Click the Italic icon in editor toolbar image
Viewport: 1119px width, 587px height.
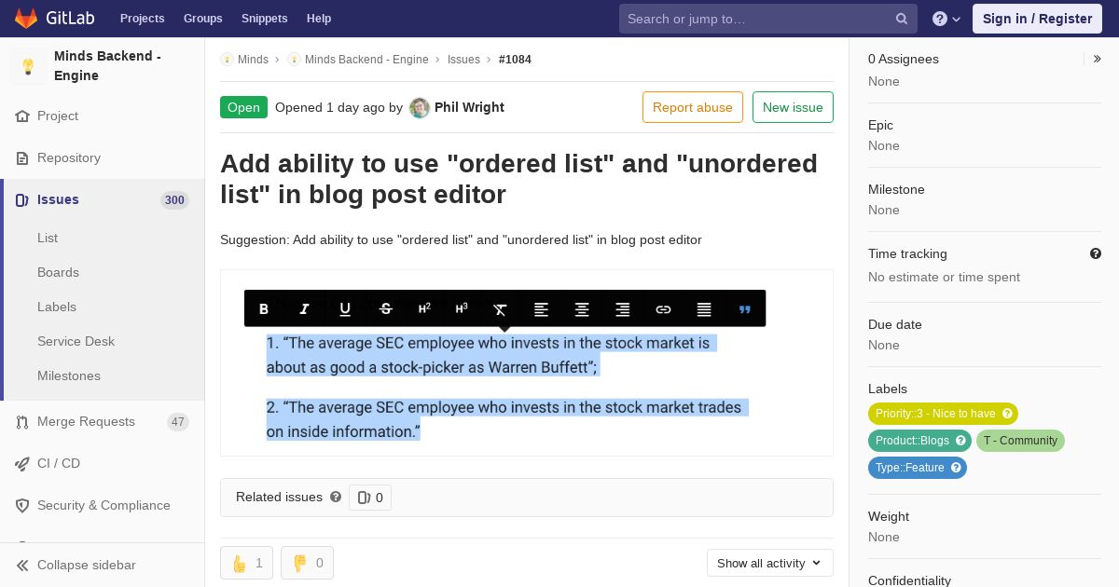[x=304, y=308]
